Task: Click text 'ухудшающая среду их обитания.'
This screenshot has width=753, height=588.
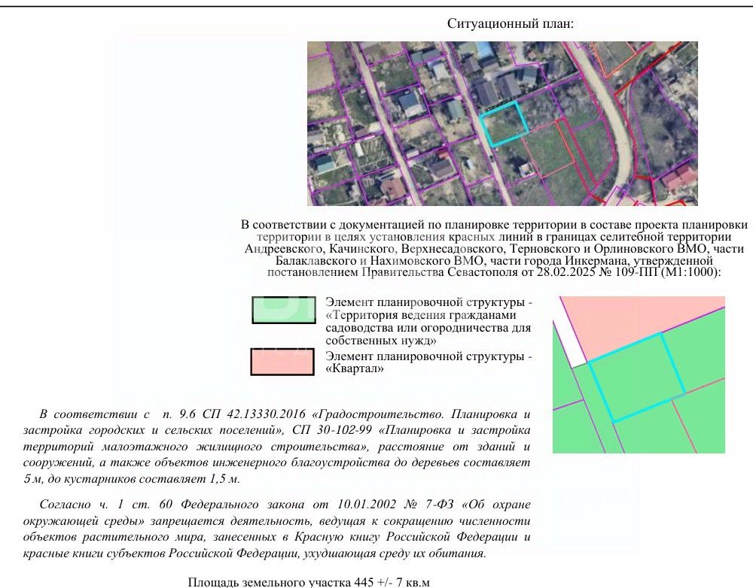Action: coord(395,553)
